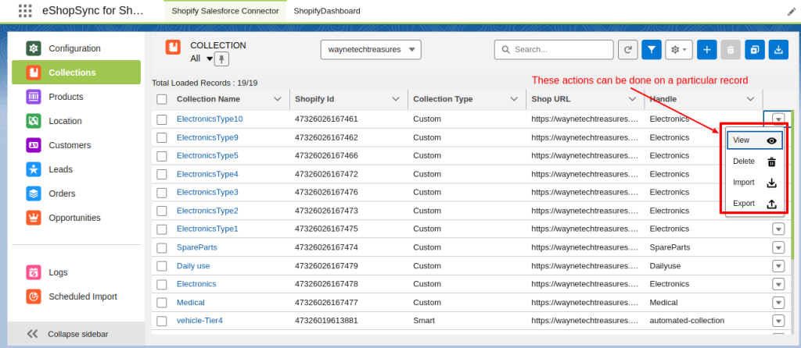Check the ElectronicsType4 row checkbox
The height and width of the screenshot is (348, 801).
pos(162,174)
